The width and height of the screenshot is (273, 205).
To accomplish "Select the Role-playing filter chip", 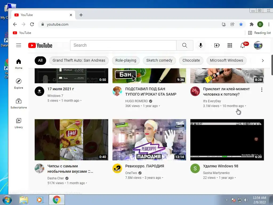I will click(126, 60).
